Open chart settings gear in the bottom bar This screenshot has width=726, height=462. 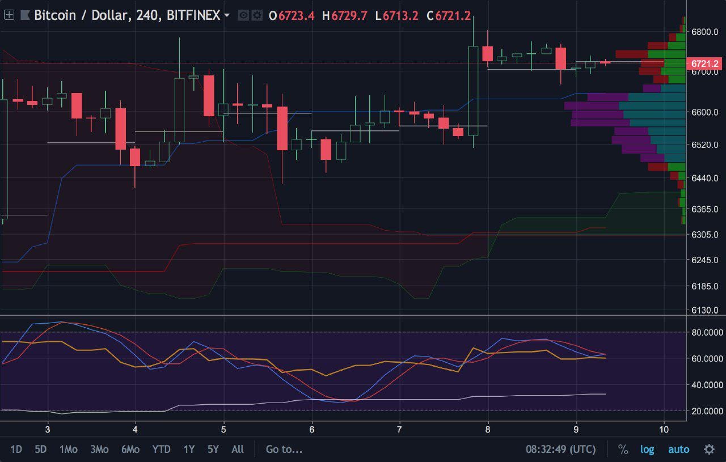[x=709, y=450]
